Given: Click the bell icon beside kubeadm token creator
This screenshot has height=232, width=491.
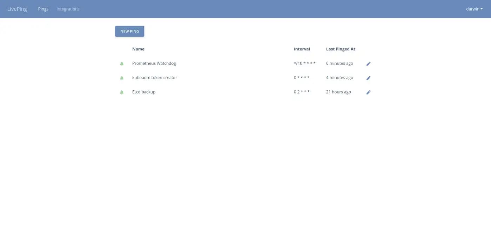Looking at the screenshot, I should [122, 78].
